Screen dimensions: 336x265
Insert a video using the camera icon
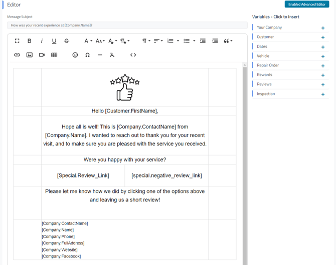pos(42,55)
